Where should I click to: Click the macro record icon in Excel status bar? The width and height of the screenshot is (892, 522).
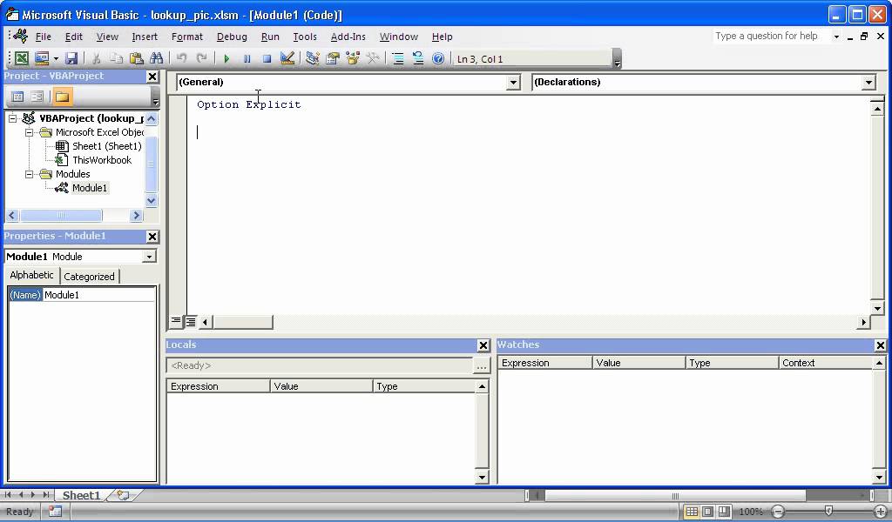(55, 512)
